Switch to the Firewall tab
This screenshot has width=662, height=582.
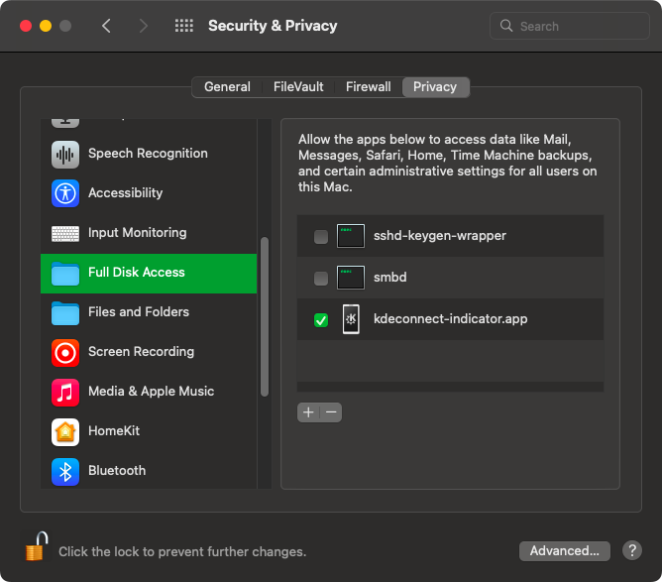(x=368, y=87)
